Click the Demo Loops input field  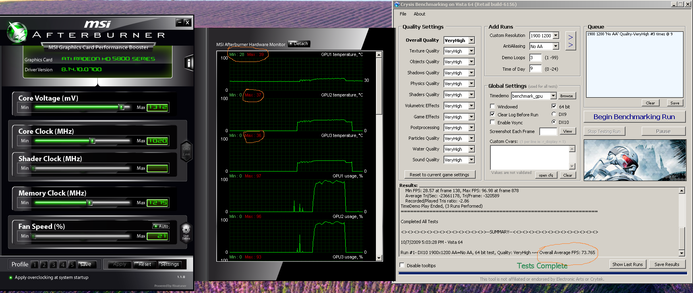click(x=535, y=58)
